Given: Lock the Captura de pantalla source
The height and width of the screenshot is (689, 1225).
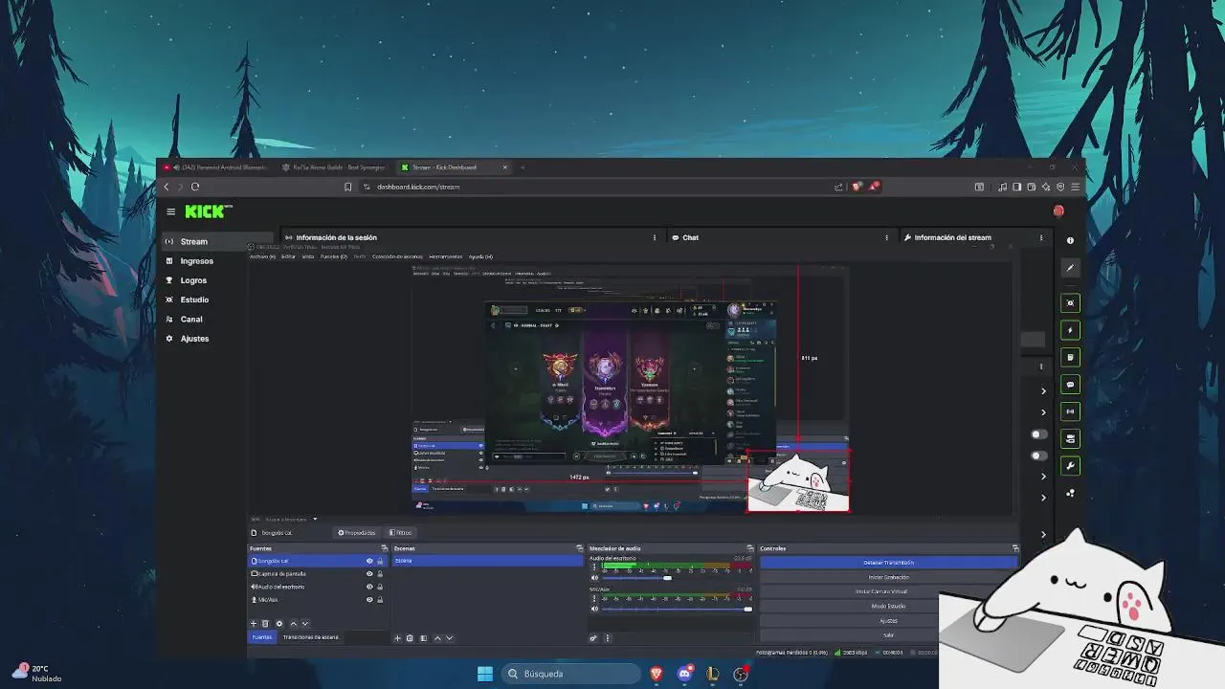Looking at the screenshot, I should [380, 574].
